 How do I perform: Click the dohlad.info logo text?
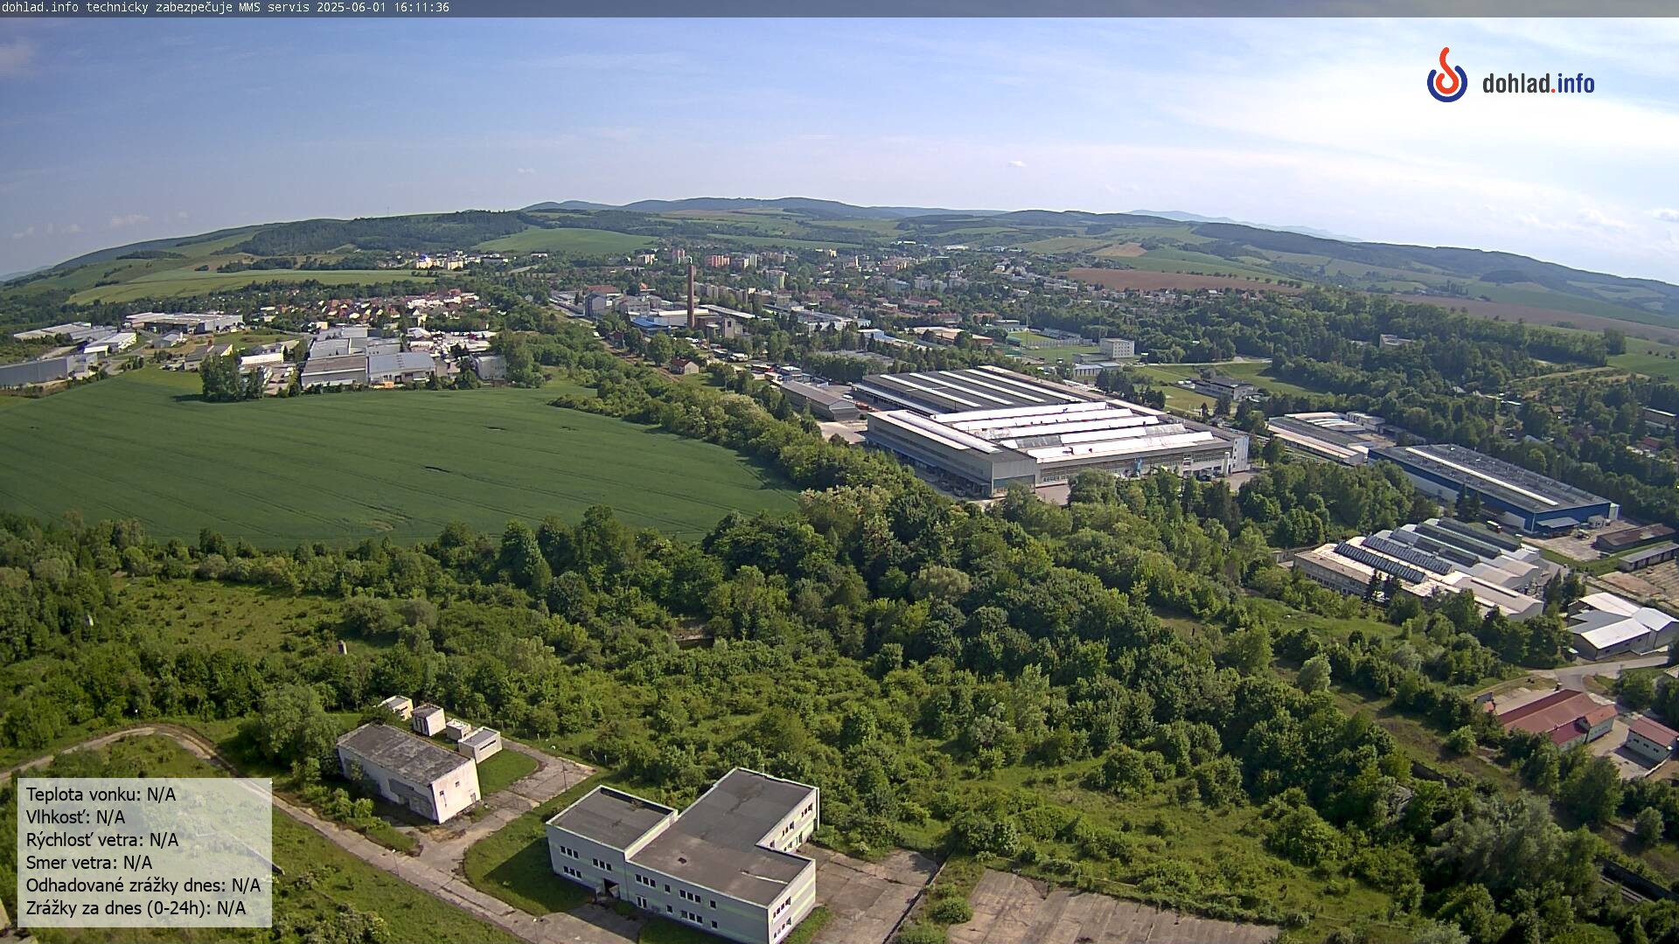(x=1538, y=84)
